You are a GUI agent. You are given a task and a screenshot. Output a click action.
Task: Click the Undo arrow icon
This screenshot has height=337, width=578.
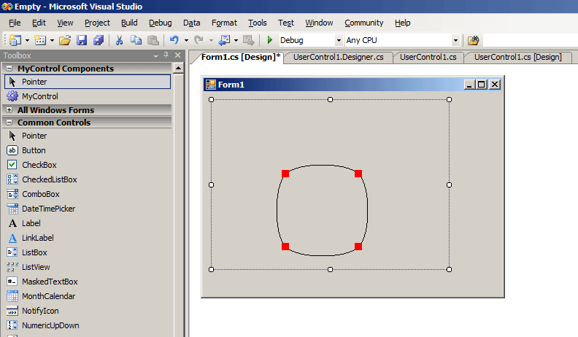[x=174, y=40]
